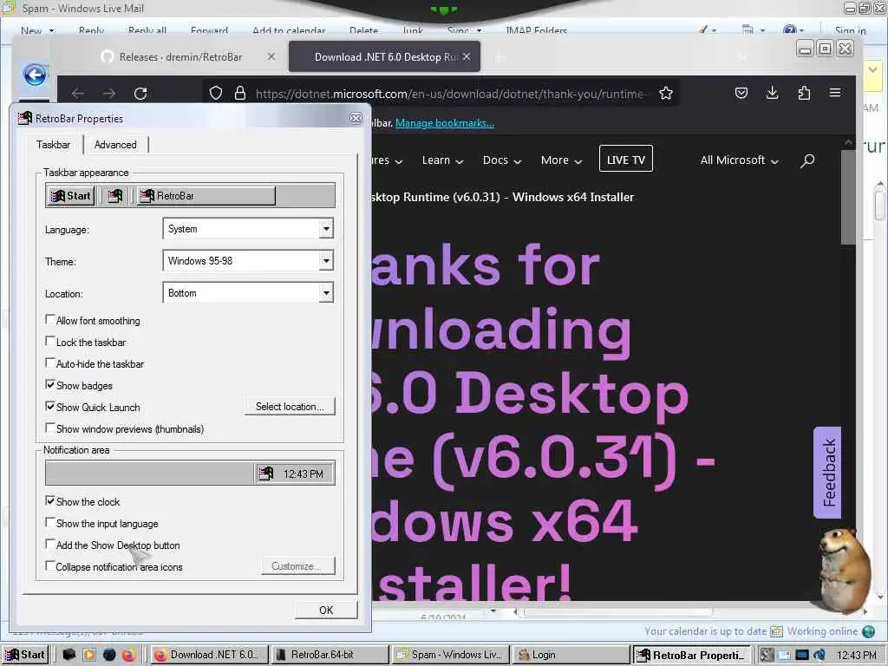
Task: Expand the All Microsoft menu
Action: pyautogui.click(x=739, y=160)
